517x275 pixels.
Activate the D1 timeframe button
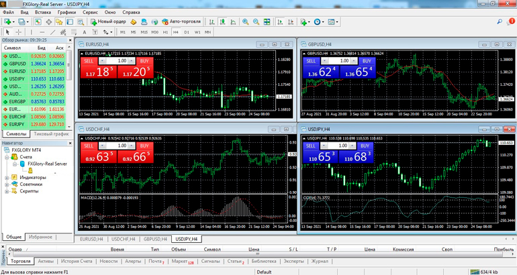(x=187, y=32)
